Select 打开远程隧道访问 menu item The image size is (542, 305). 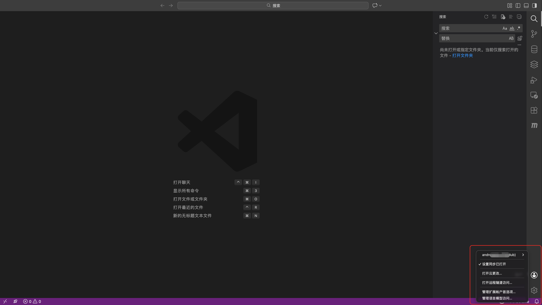click(x=497, y=282)
